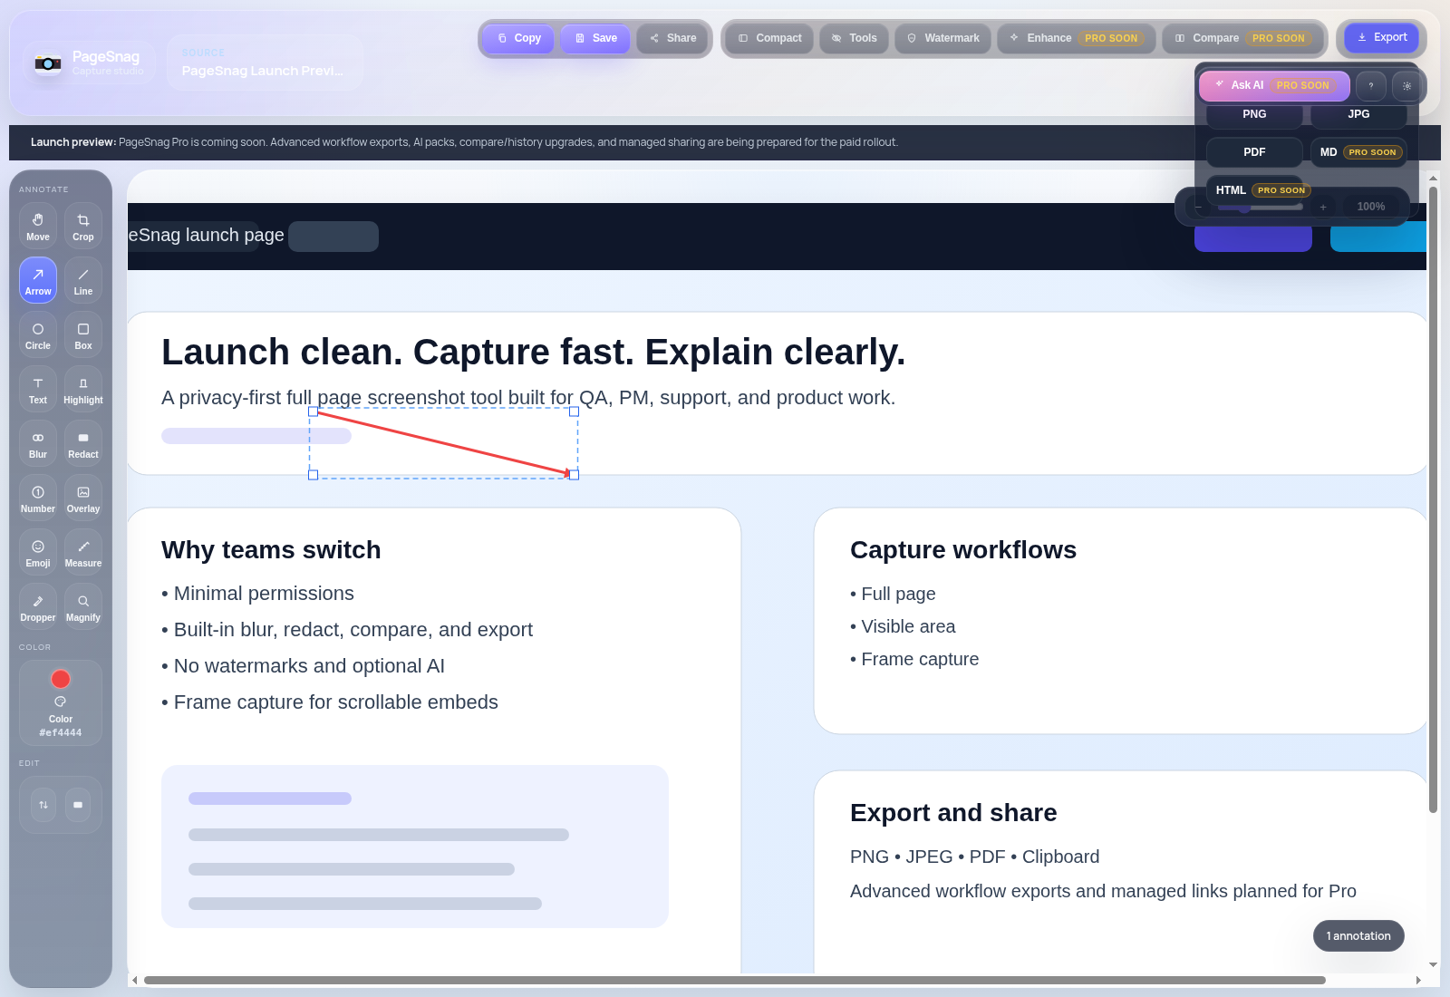Choose HTML export format
Screen dimensions: 1450x997
pyautogui.click(x=1254, y=190)
